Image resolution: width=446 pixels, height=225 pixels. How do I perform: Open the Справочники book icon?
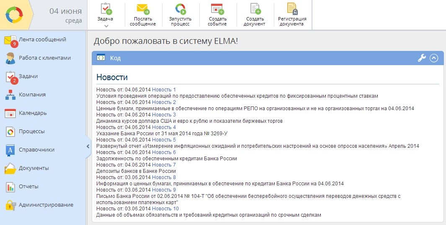pyautogui.click(x=10, y=150)
